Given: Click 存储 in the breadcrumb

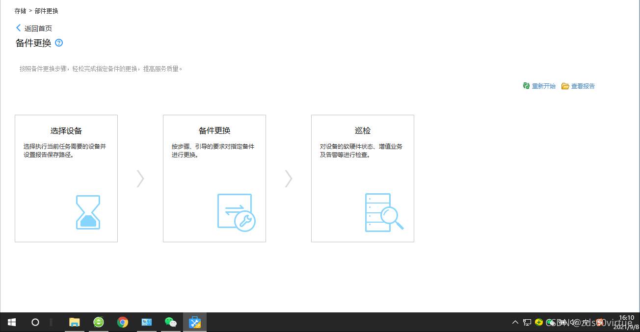Looking at the screenshot, I should coord(20,11).
